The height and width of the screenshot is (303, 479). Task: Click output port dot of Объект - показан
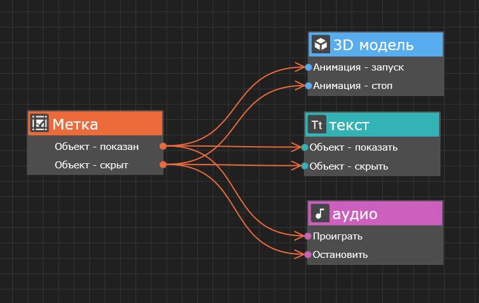tap(163, 146)
